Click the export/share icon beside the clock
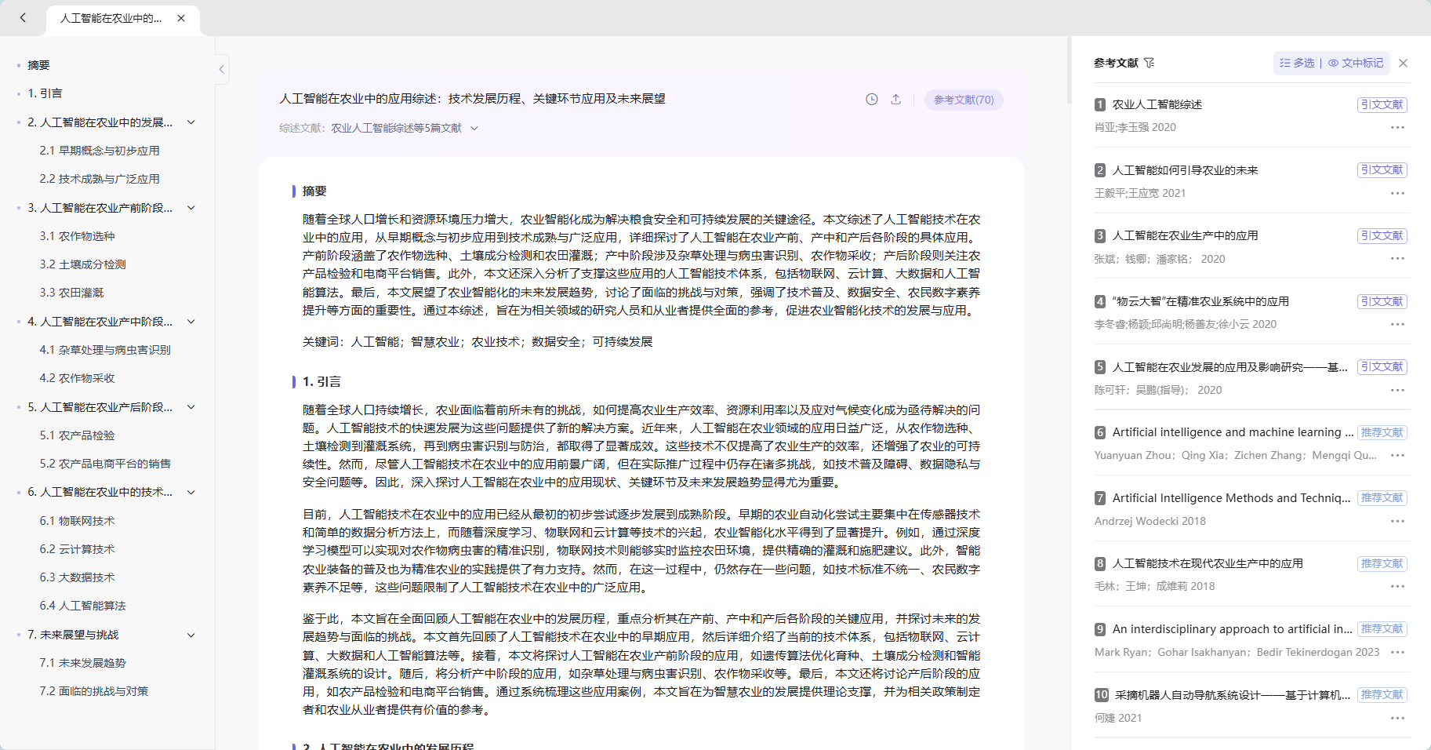 click(896, 100)
